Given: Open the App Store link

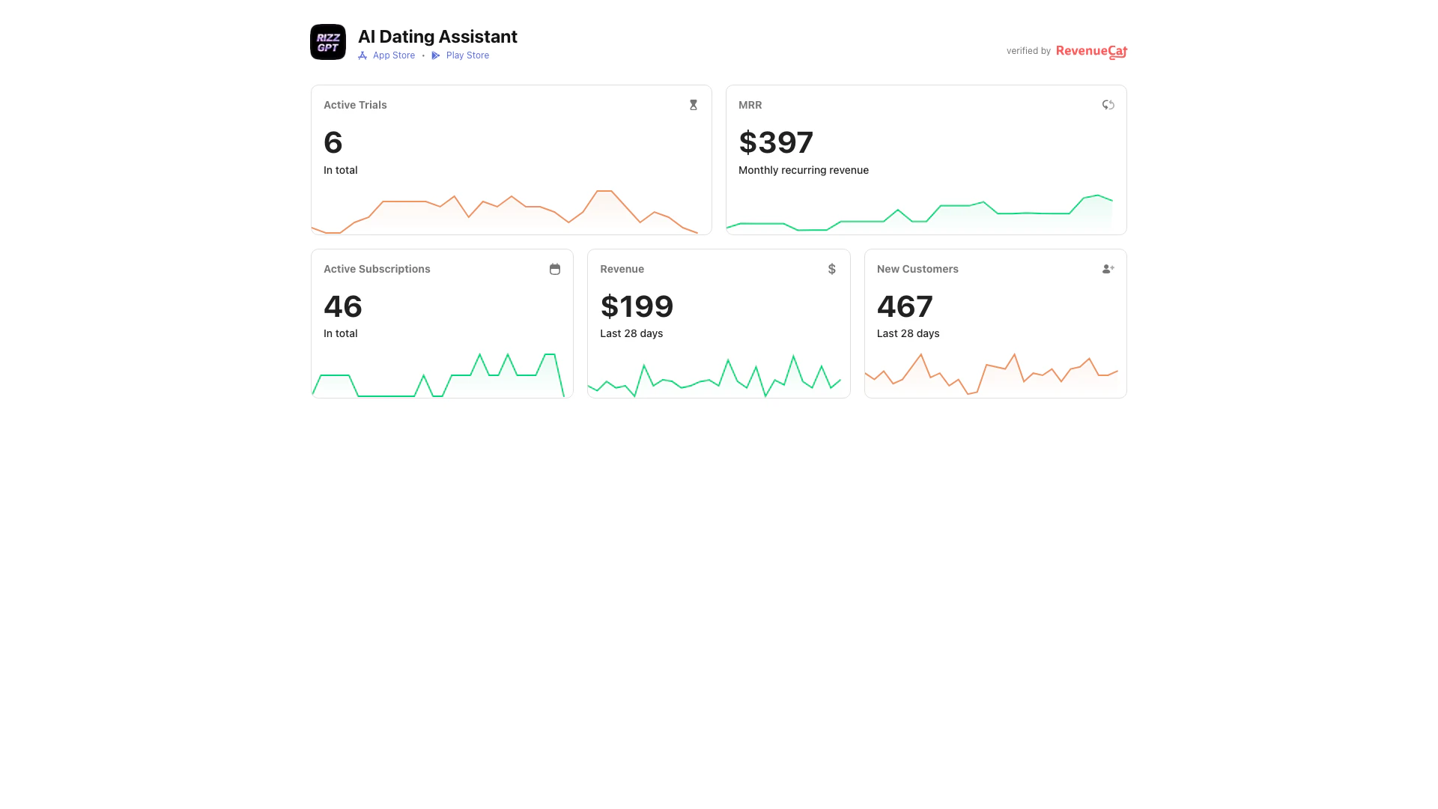Looking at the screenshot, I should [394, 55].
